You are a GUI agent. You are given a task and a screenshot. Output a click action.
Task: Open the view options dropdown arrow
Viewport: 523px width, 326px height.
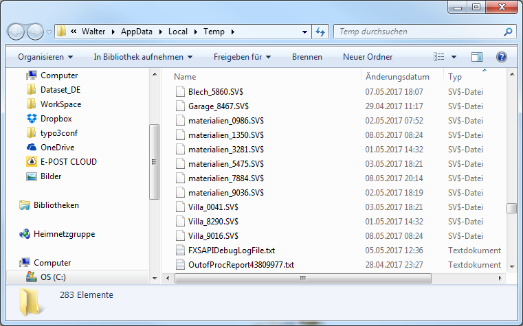(x=454, y=57)
